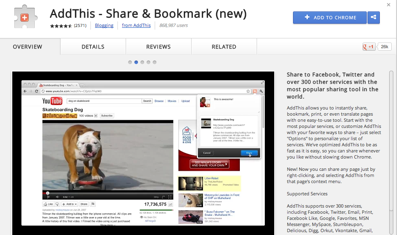Image resolution: width=397 pixels, height=235 pixels.
Task: Click the AddThis puzzle piece extension icon
Action: (x=26, y=17)
